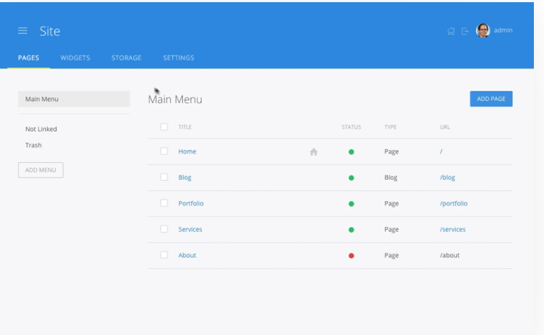This screenshot has width=544, height=335.
Task: Toggle the green status dot for Home
Action: 351,152
